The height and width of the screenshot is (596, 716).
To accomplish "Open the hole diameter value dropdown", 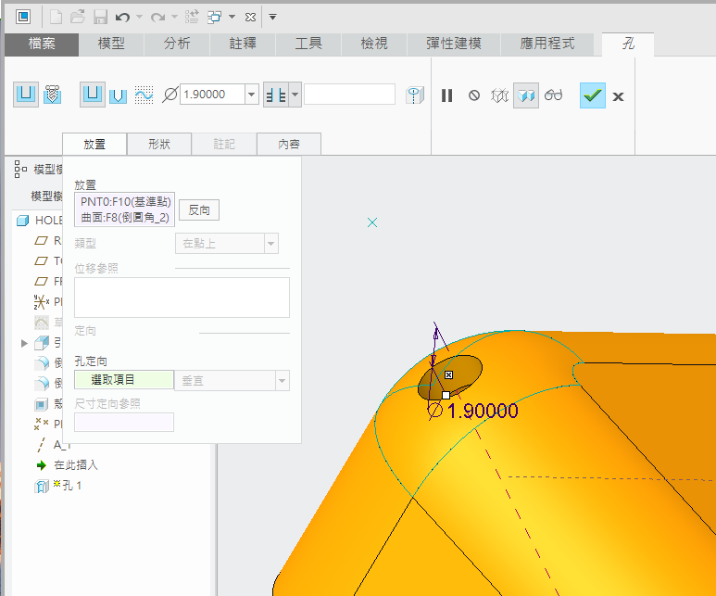I will [252, 95].
